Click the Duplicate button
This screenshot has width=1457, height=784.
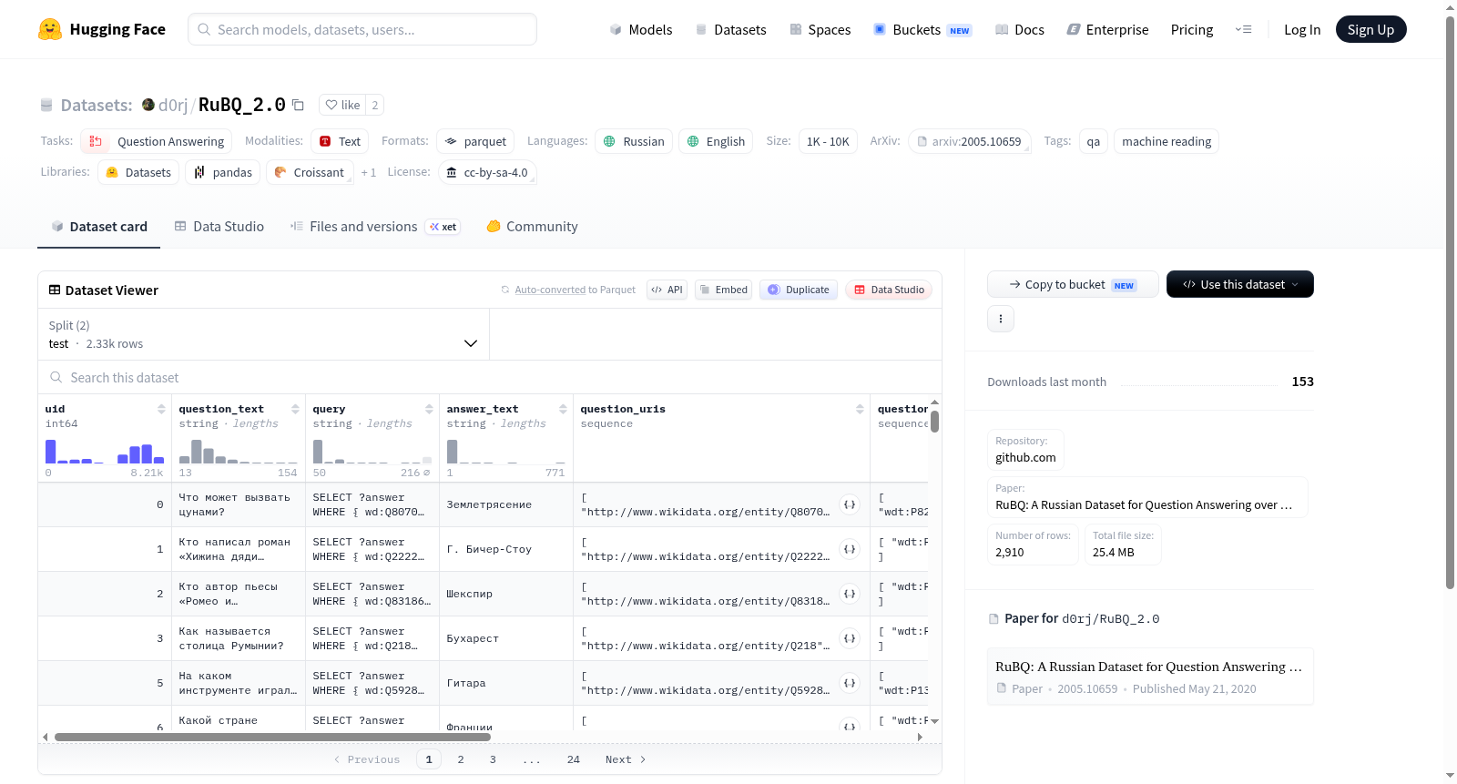click(799, 290)
